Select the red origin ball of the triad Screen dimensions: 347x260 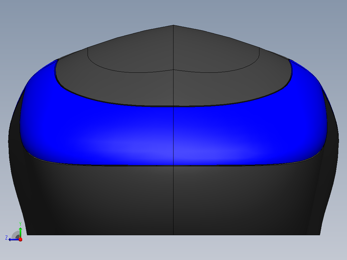click(x=20, y=239)
